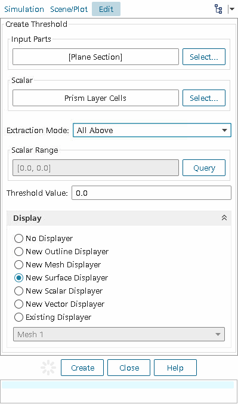Click the Threshold Value input field
Viewport: 238px width, 404px height.
[x=152, y=193]
